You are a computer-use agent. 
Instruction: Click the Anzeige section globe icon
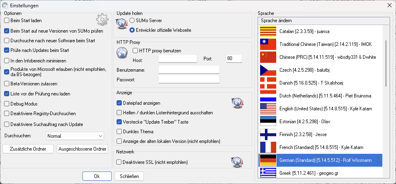click(237, 103)
